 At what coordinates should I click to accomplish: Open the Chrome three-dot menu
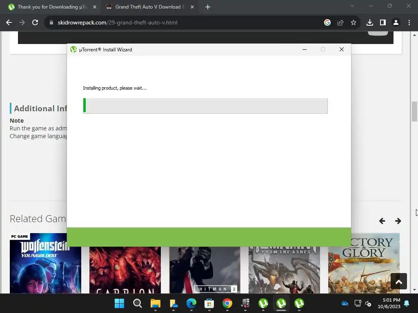tap(409, 23)
